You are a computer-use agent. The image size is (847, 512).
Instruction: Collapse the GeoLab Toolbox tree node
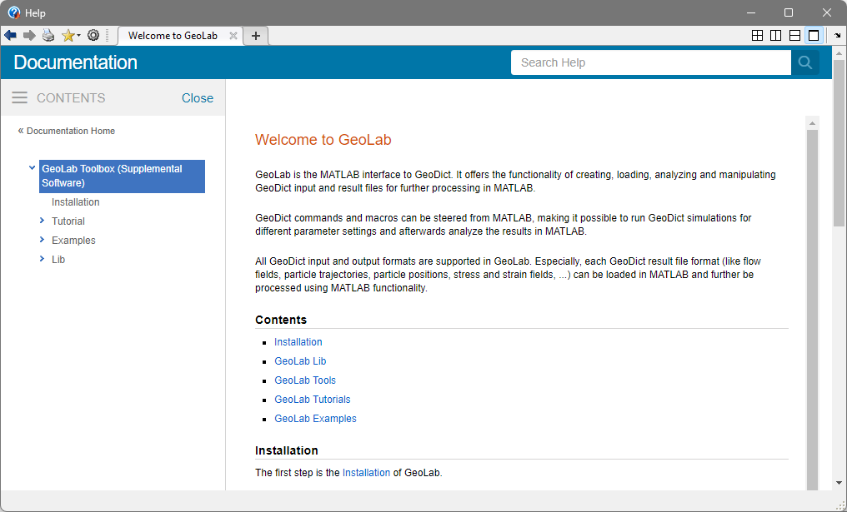coord(32,168)
